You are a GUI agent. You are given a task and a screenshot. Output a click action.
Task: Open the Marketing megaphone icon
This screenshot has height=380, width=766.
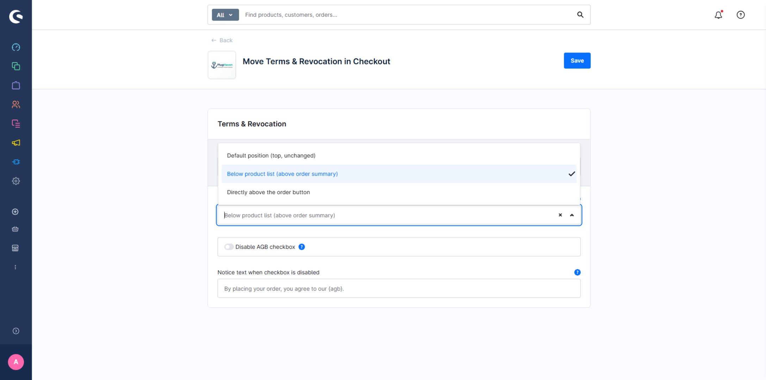[x=16, y=143]
